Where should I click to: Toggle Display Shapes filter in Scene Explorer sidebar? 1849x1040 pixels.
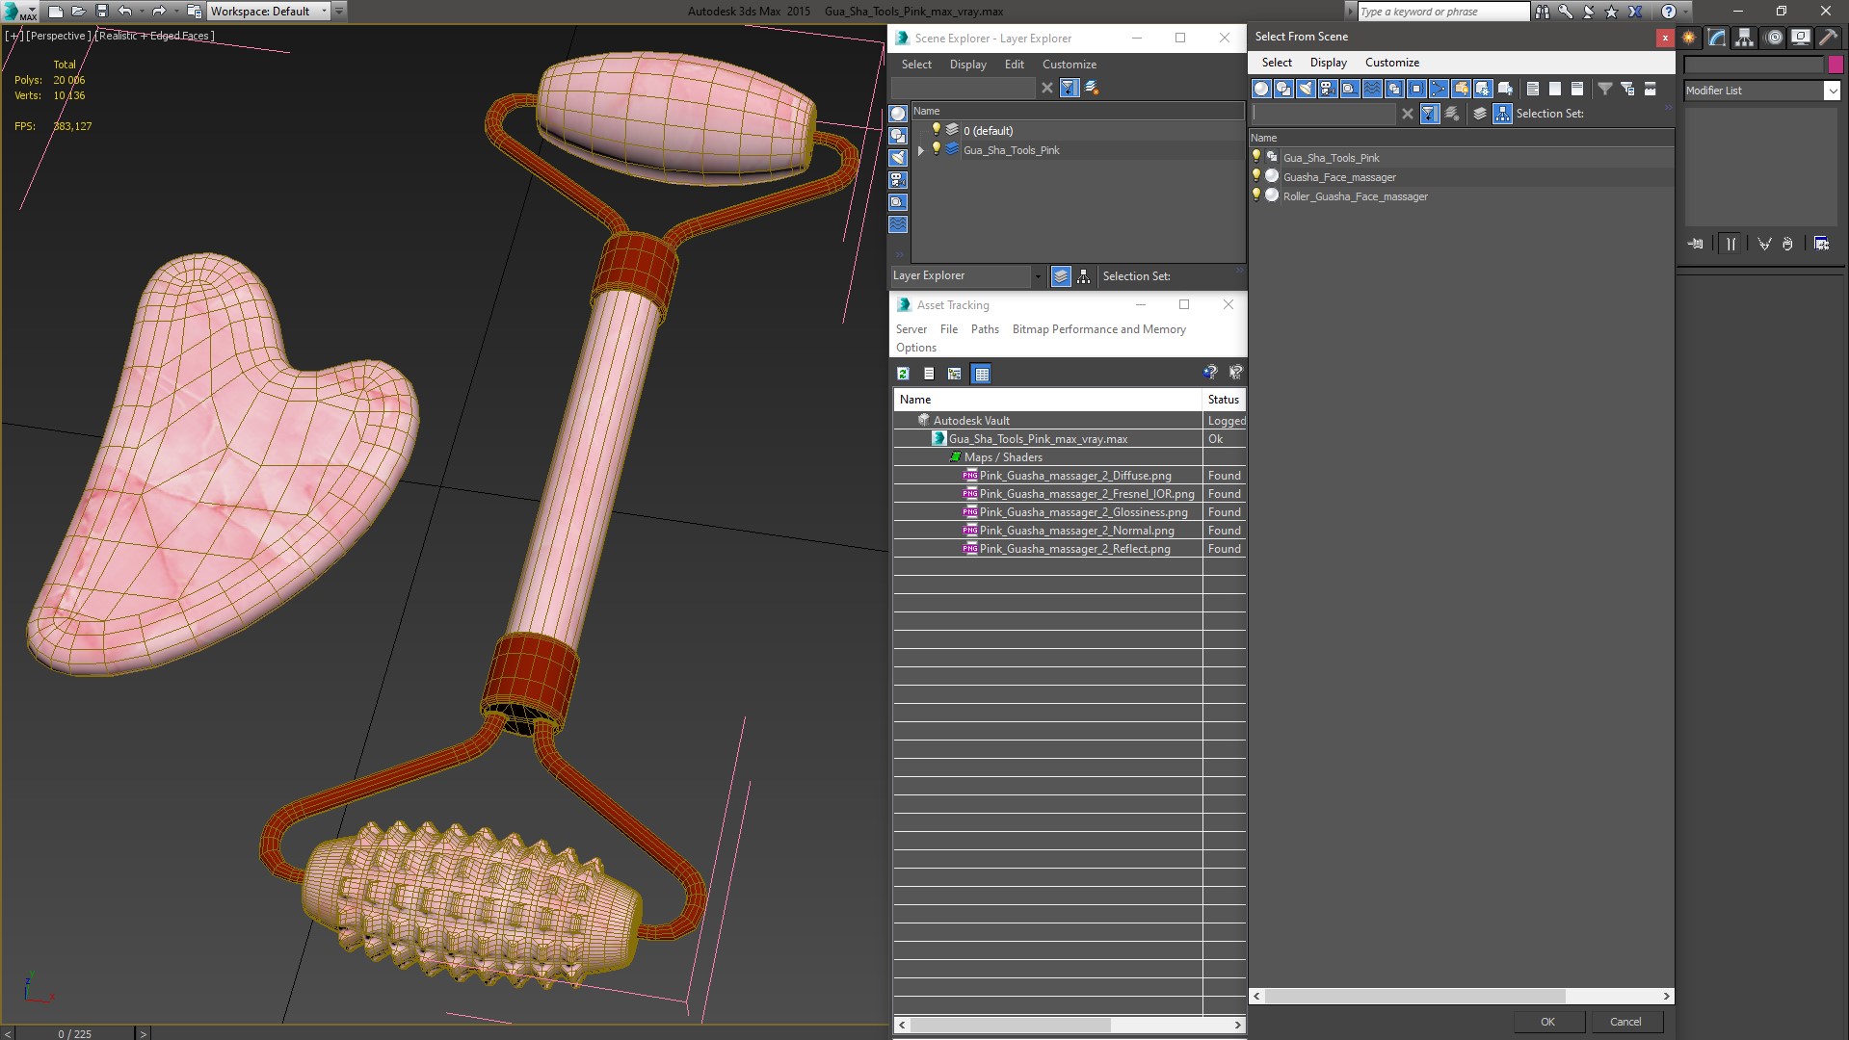pyautogui.click(x=898, y=136)
